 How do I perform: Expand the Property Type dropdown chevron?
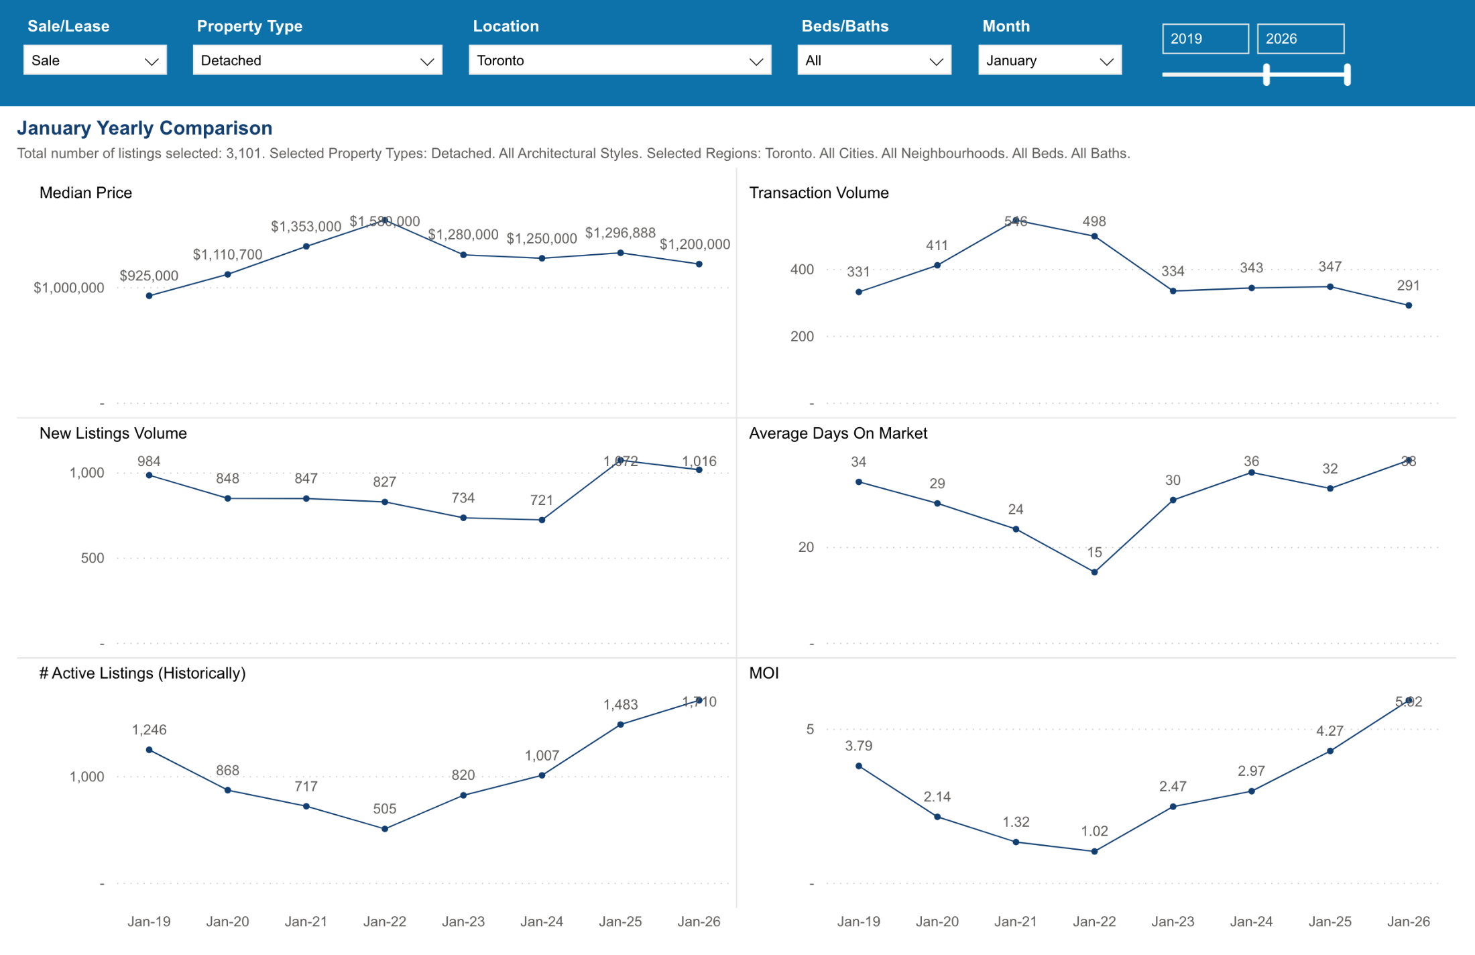coord(426,61)
